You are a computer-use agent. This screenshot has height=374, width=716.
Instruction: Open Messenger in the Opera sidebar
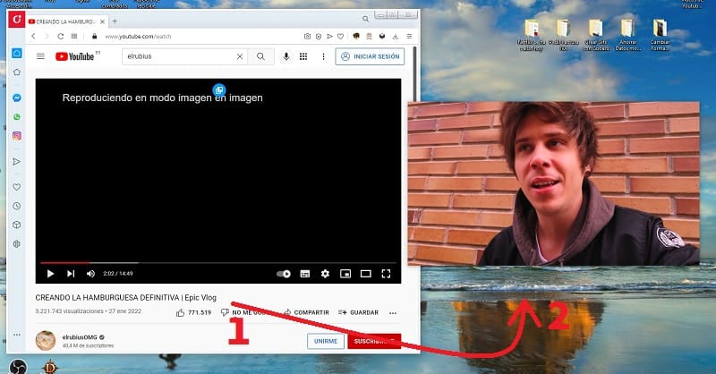coord(17,98)
